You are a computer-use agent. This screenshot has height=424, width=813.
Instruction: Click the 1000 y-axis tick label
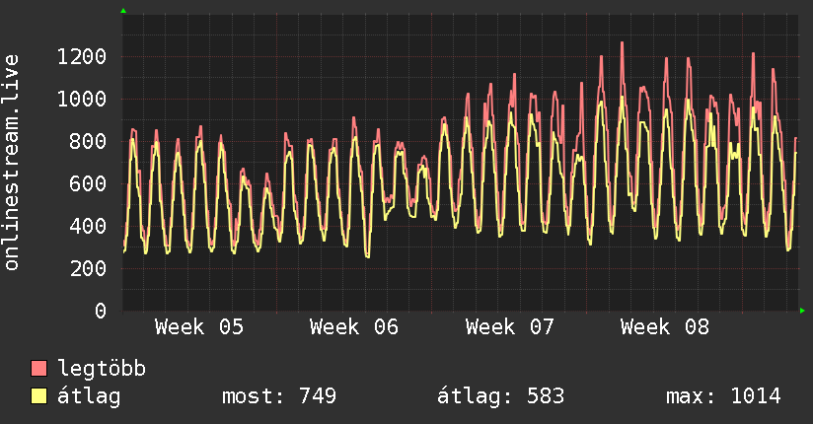point(82,99)
